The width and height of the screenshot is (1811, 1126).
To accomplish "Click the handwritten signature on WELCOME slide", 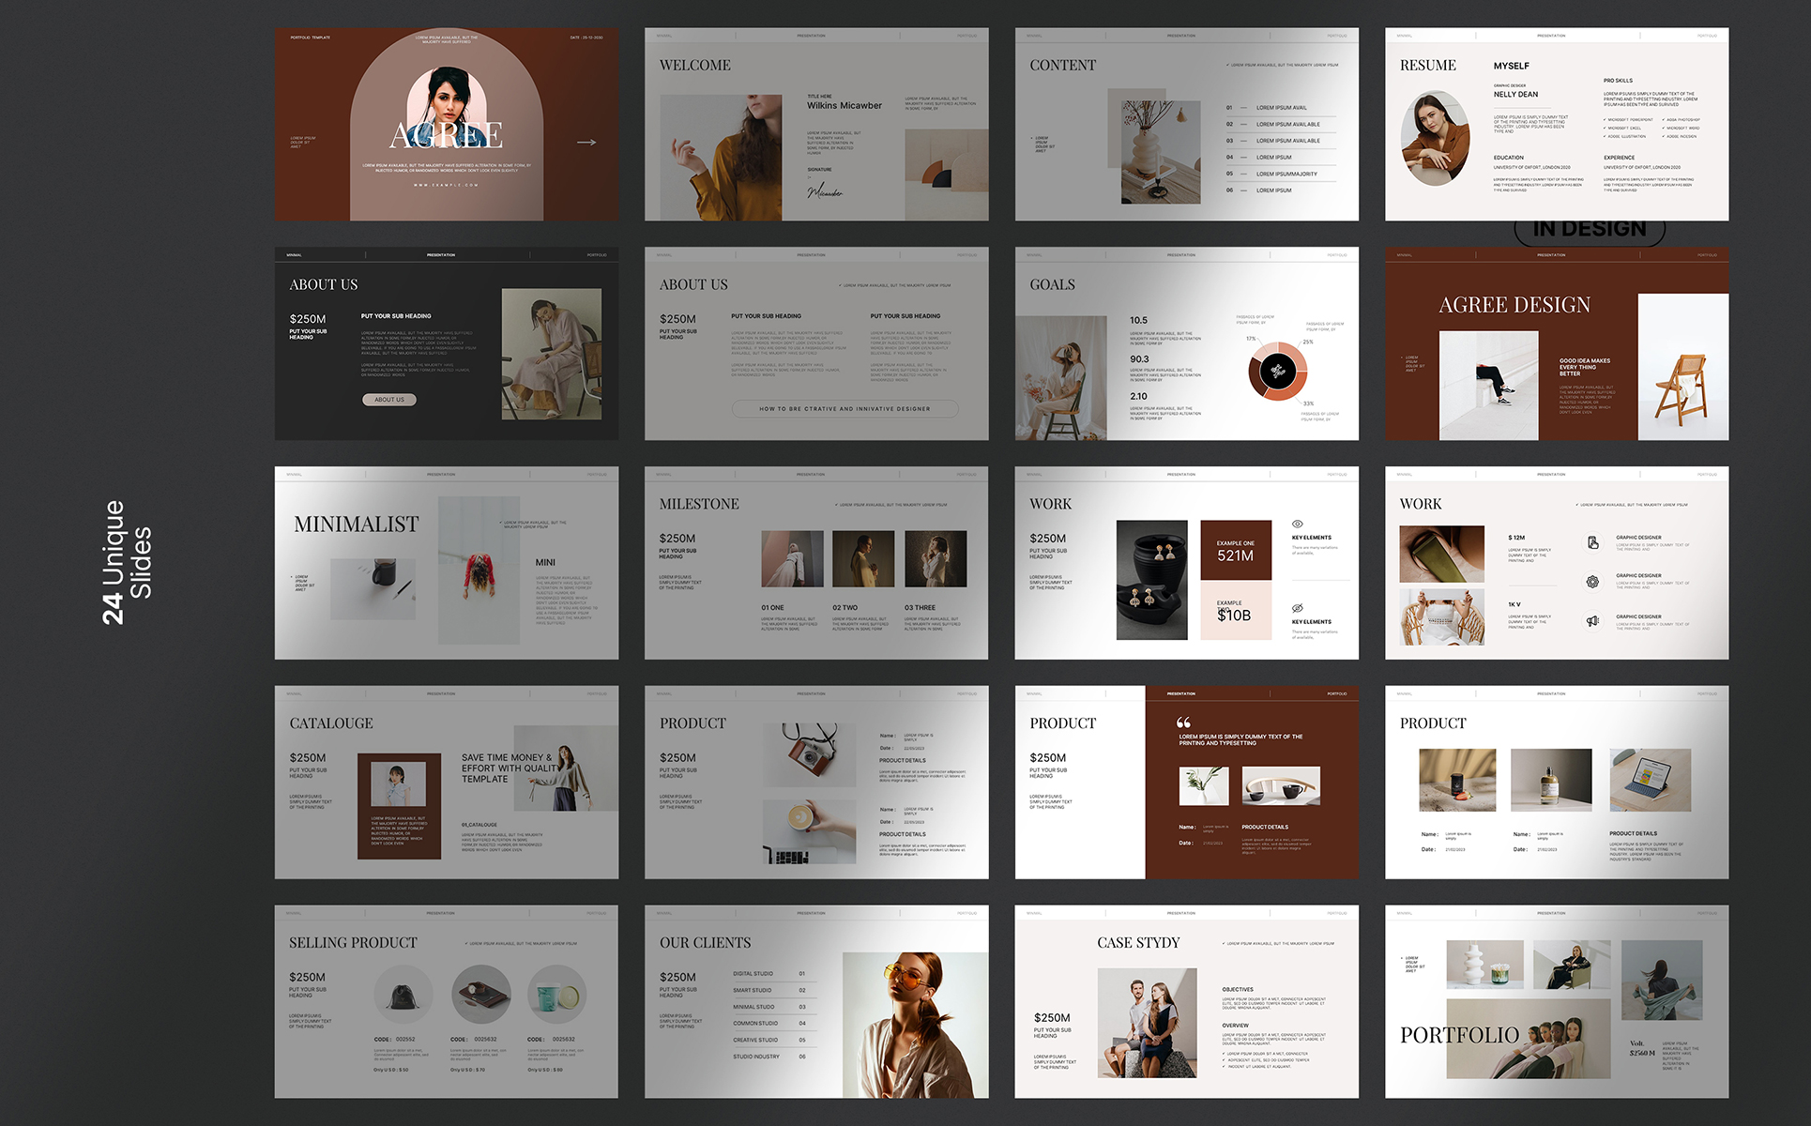I will 825,192.
